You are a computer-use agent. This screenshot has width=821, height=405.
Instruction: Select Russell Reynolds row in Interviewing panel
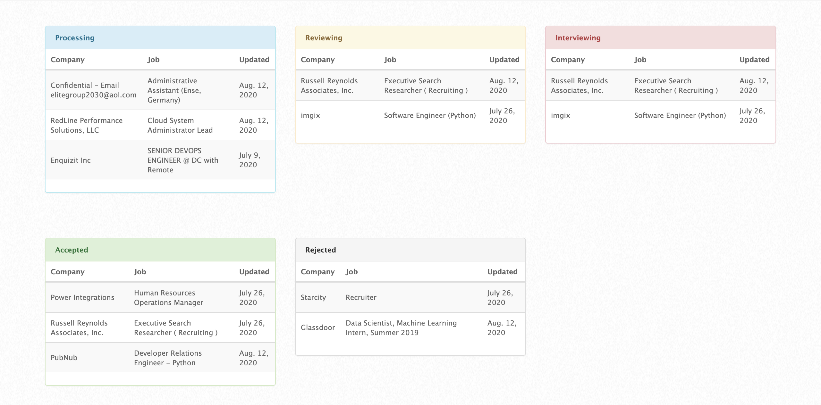point(579,86)
